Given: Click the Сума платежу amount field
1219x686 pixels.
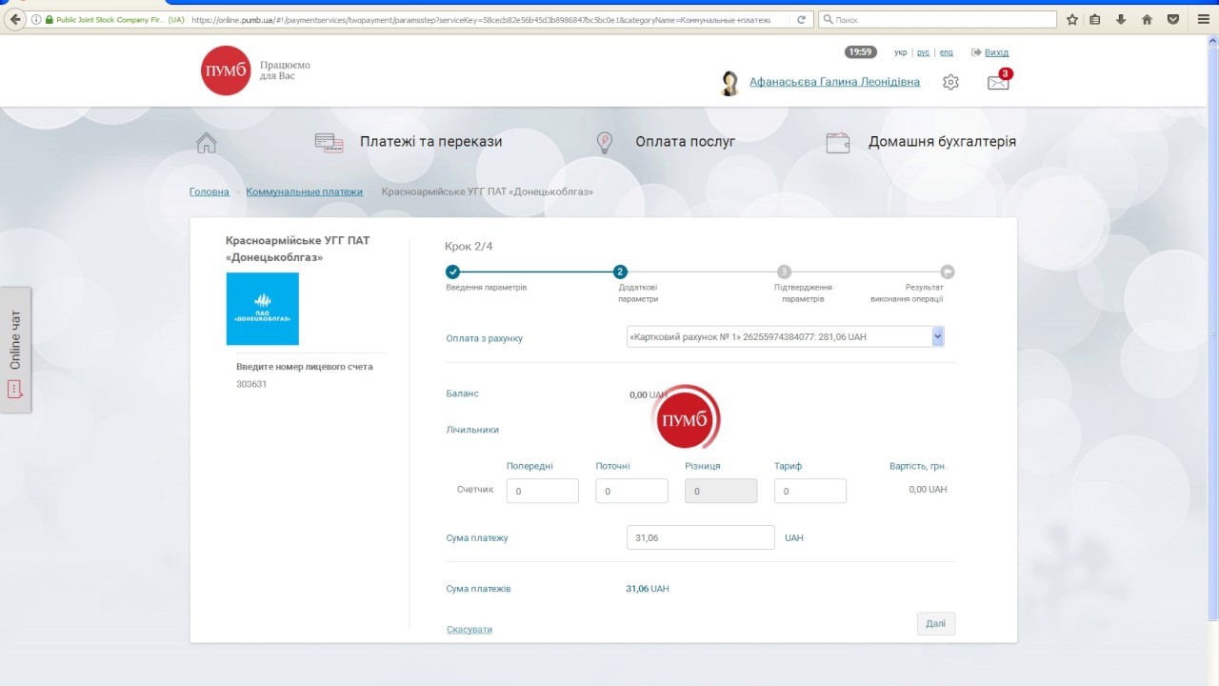Looking at the screenshot, I should 701,537.
